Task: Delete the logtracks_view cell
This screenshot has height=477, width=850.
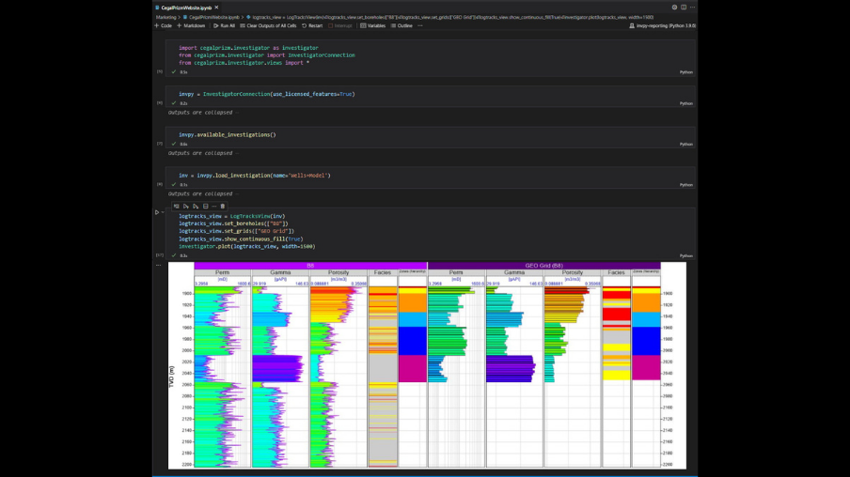Action: [x=222, y=207]
